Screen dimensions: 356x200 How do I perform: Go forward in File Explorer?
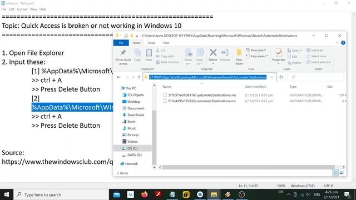pos(127,77)
